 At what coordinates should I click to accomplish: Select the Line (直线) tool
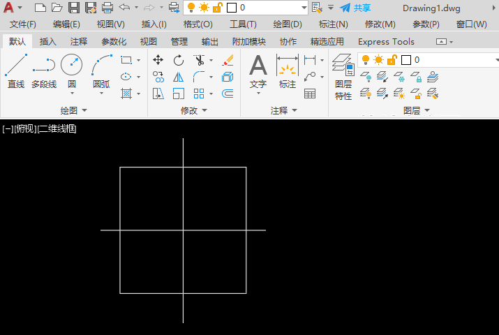pos(16,71)
